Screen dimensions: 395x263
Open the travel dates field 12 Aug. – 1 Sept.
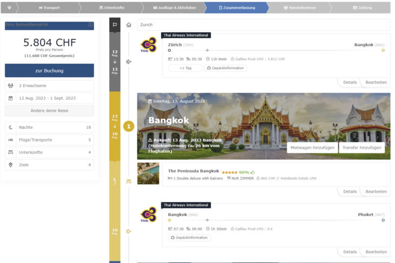49,98
